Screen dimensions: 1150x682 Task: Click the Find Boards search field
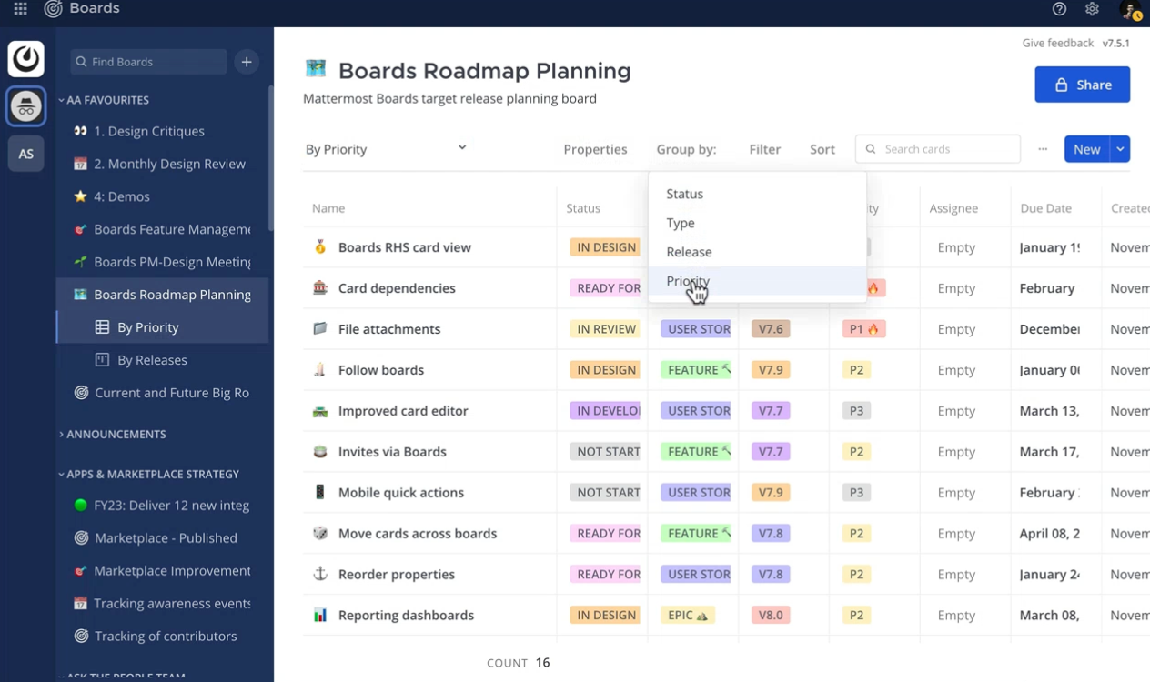pyautogui.click(x=148, y=62)
